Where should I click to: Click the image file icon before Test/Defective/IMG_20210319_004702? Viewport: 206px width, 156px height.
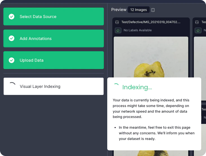(x=117, y=22)
